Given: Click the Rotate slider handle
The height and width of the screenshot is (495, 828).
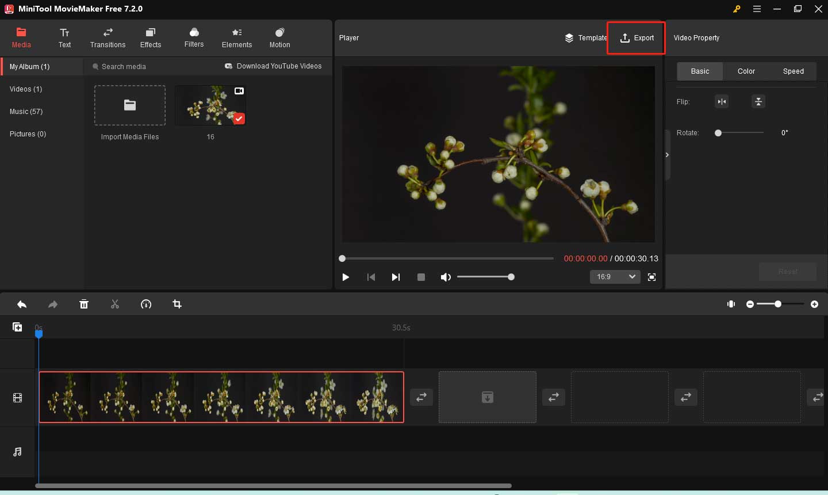Looking at the screenshot, I should (718, 133).
